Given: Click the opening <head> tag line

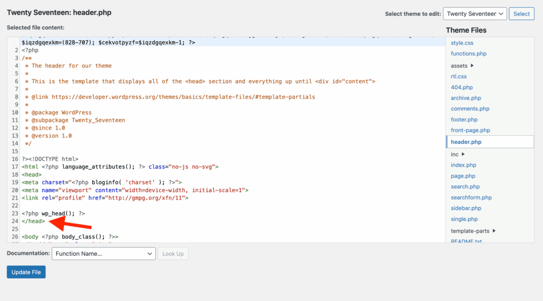Looking at the screenshot, I should [x=31, y=175].
